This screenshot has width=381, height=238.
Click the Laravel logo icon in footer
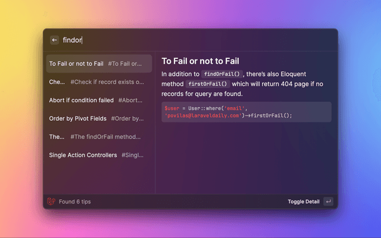click(51, 201)
